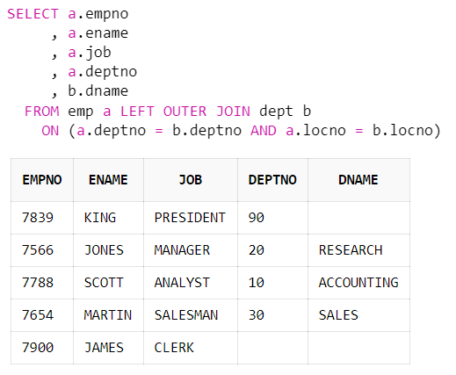Click a.ename in the select list
Viewport: 456px width, 375px height.
(98, 33)
